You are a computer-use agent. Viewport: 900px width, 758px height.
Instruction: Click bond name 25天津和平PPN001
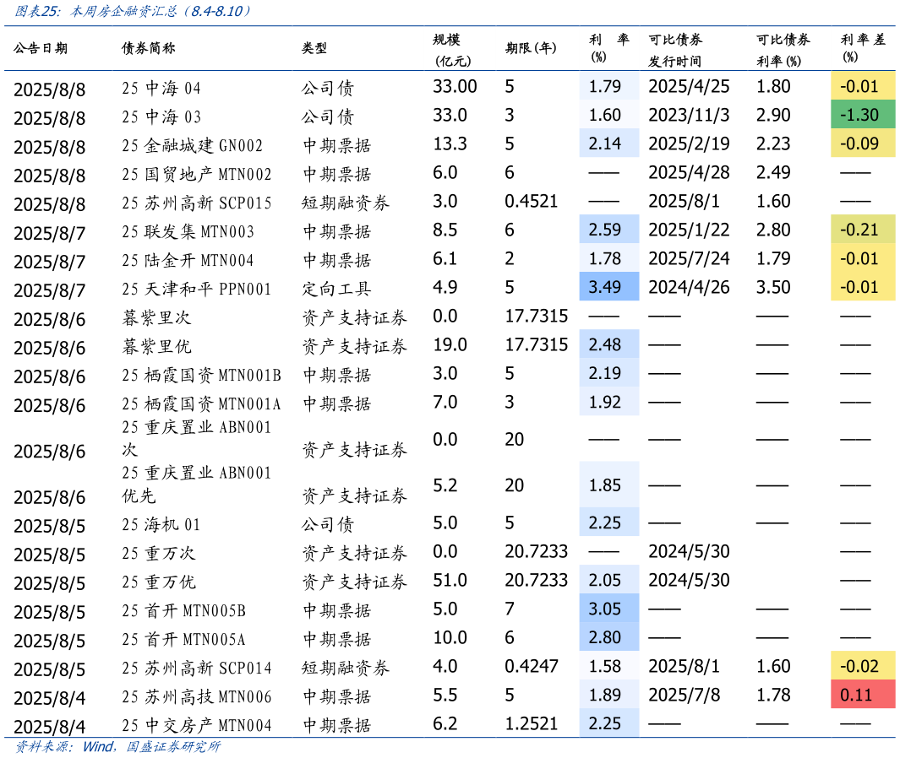pos(196,289)
